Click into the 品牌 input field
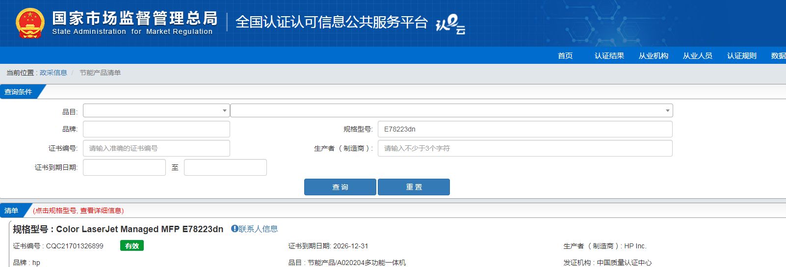786x267 pixels. pos(156,129)
